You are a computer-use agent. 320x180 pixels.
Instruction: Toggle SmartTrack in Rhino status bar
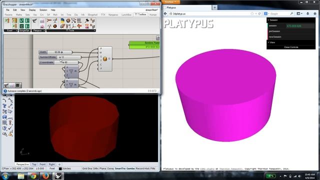pos(120,168)
